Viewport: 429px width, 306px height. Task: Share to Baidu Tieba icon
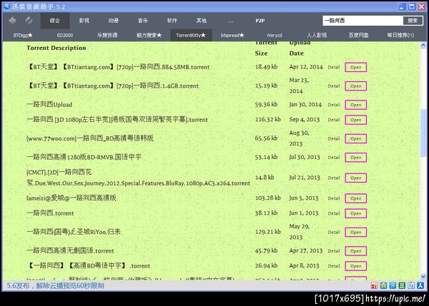click(411, 285)
